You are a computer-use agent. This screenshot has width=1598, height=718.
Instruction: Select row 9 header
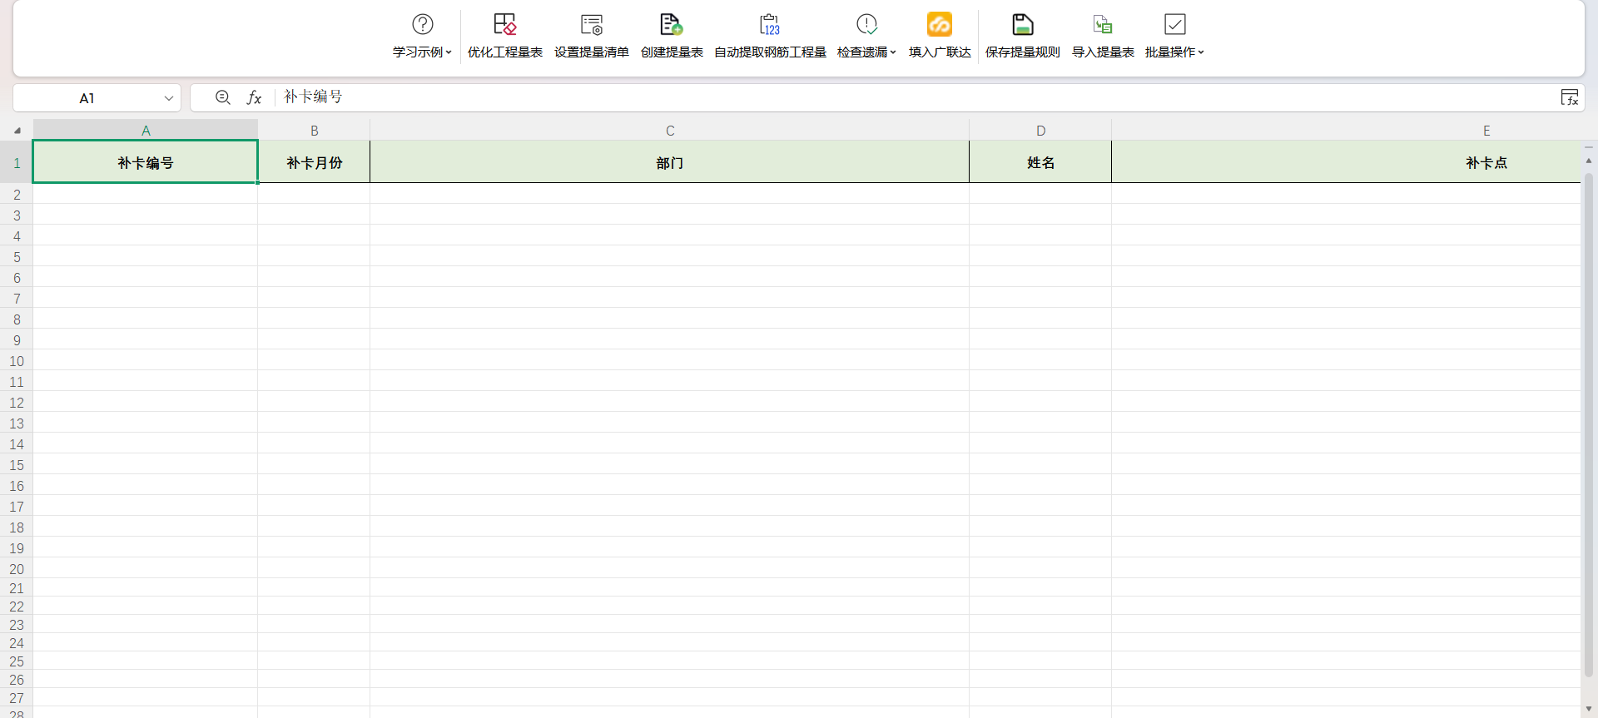(17, 339)
